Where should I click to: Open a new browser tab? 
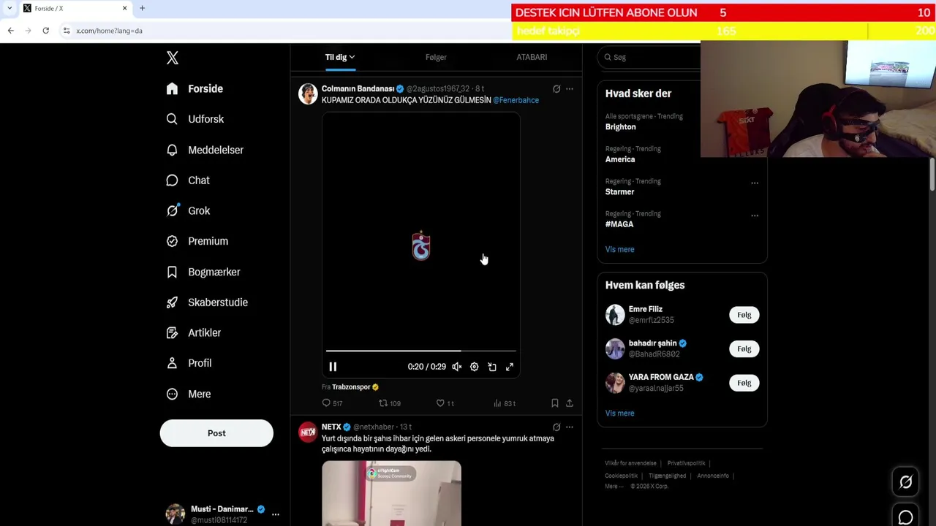(142, 8)
